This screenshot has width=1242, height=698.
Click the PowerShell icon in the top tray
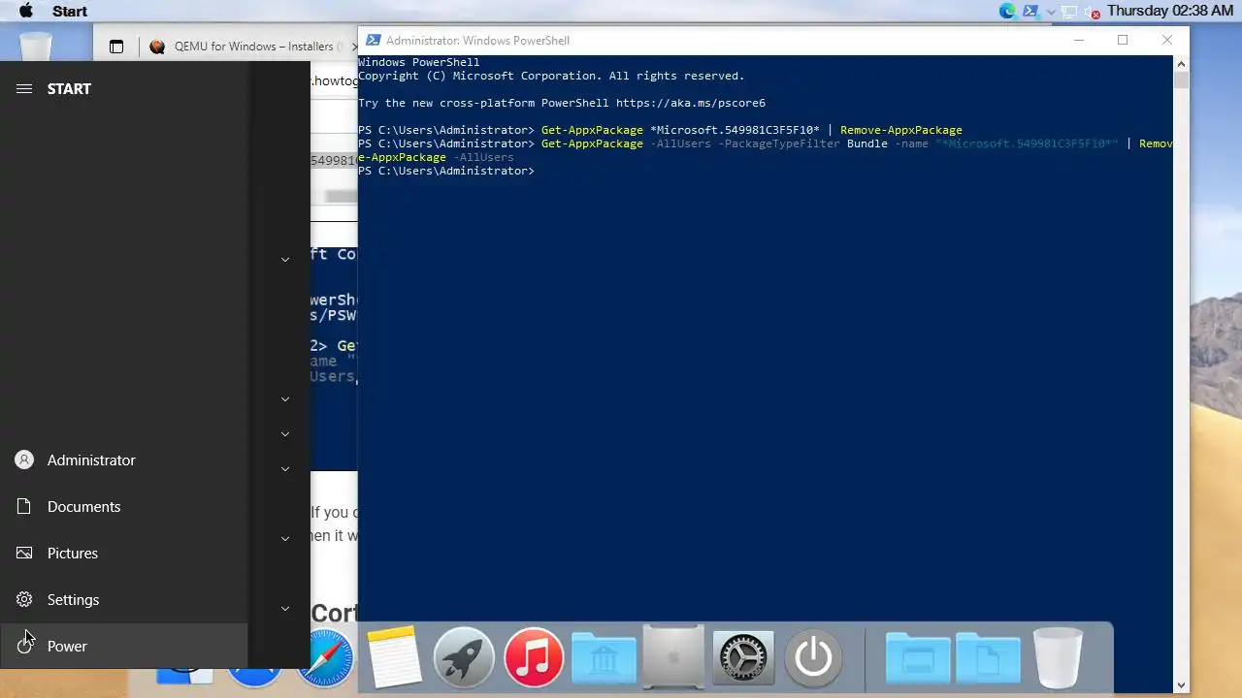click(1030, 12)
